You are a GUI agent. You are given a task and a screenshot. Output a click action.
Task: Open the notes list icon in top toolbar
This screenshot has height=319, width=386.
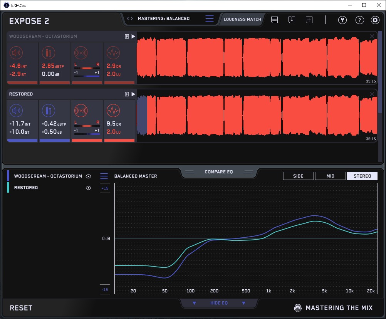(275, 20)
